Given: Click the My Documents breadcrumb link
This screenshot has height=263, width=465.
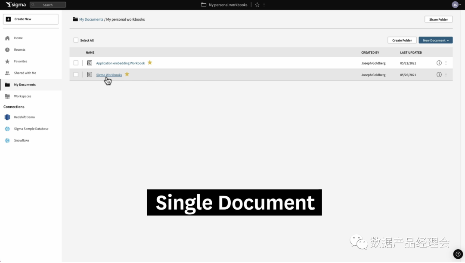Looking at the screenshot, I should pyautogui.click(x=91, y=19).
